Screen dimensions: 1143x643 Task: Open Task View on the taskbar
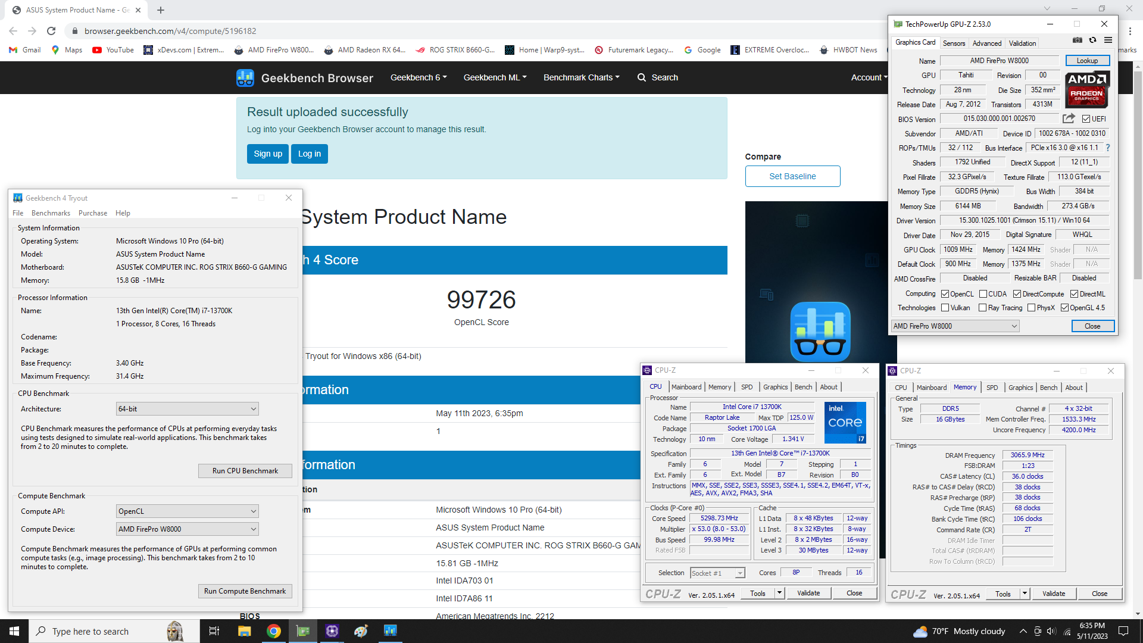coord(214,631)
